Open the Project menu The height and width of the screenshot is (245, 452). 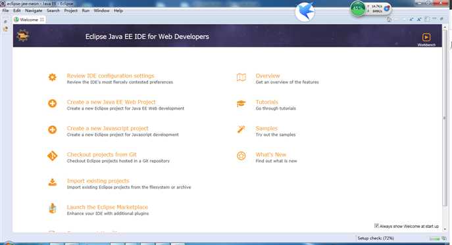(x=70, y=11)
